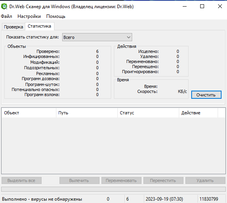This screenshot has height=203, width=227.
Task: Click status text Выполнено - вирусы не обнаружены
Action: click(x=42, y=199)
